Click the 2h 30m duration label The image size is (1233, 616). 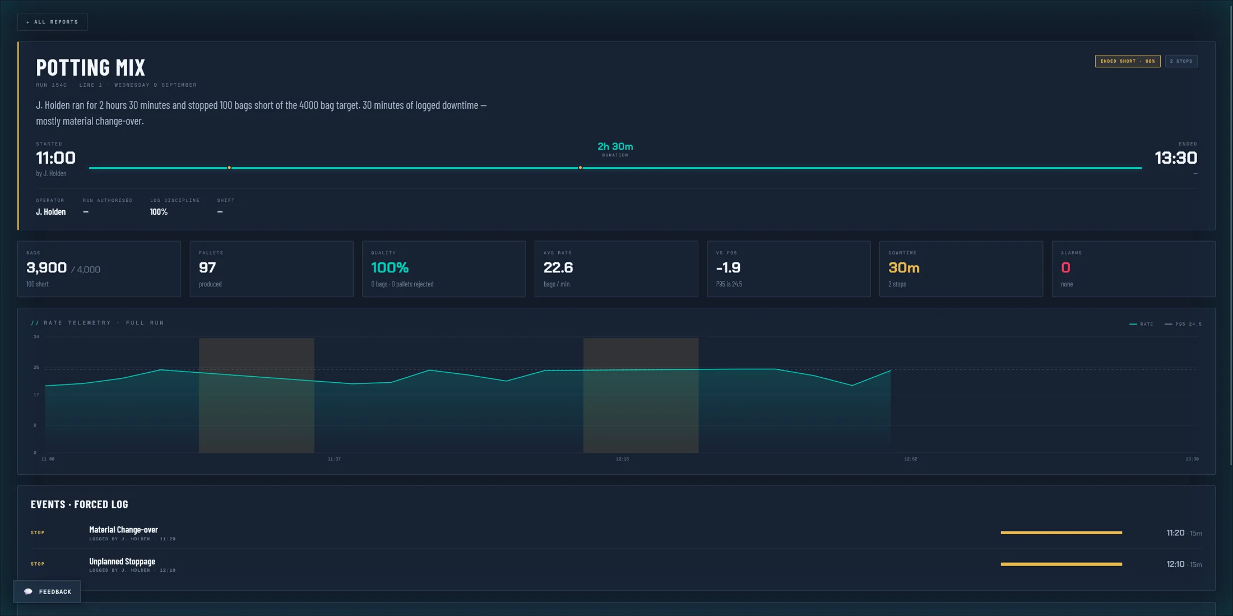pyautogui.click(x=615, y=146)
